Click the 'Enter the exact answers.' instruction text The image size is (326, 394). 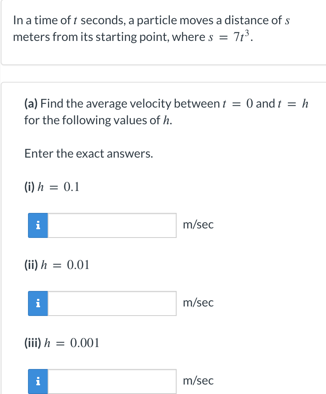88,153
